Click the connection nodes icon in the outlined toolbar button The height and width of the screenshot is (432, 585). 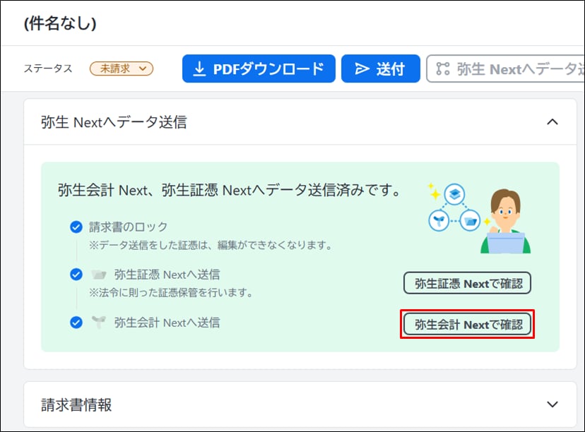pos(443,68)
